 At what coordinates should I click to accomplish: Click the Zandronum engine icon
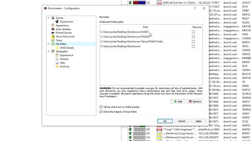[57, 22]
